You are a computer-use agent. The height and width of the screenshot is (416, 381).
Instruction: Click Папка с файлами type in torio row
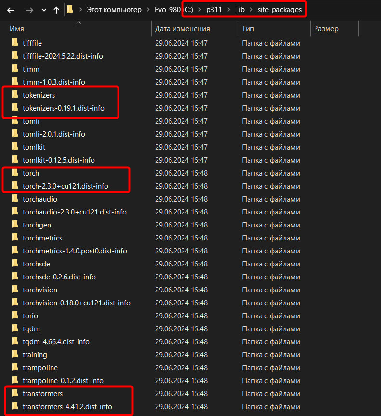coord(271,315)
